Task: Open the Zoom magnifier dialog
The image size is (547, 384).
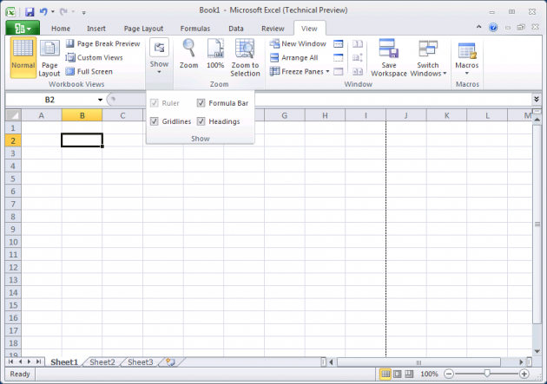Action: [188, 54]
